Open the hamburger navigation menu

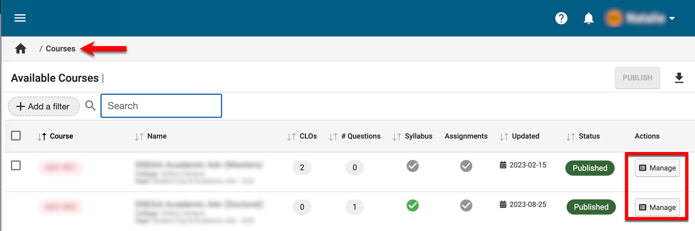click(x=20, y=18)
